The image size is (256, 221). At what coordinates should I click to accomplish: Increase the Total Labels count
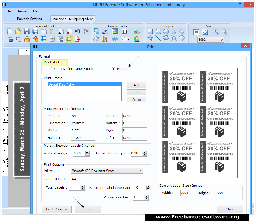83,186
